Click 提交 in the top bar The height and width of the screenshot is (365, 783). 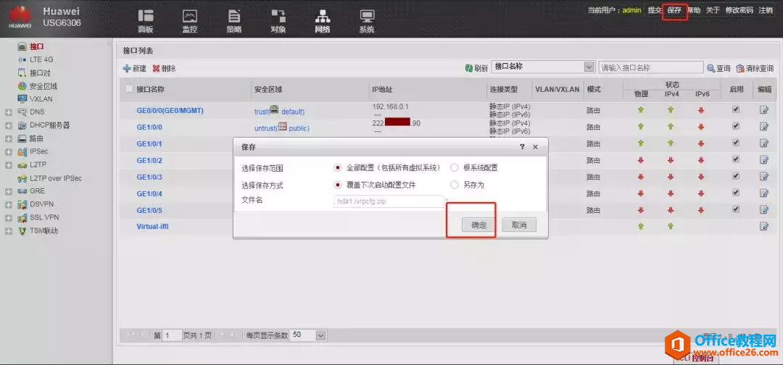[x=655, y=10]
